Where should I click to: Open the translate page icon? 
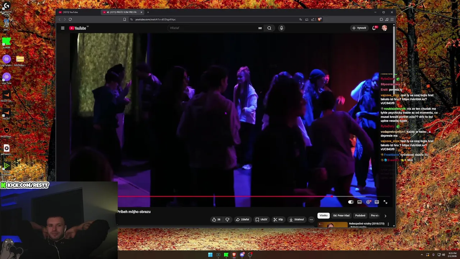pos(300,19)
